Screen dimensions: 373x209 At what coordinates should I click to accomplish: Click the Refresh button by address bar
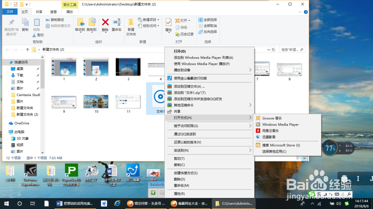(273, 49)
